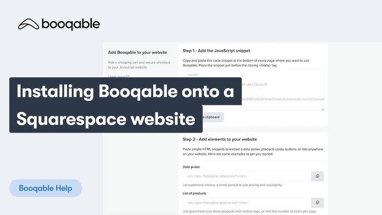Click the Use {parameters} helper text
The height and width of the screenshot is (215, 382).
click(249, 211)
